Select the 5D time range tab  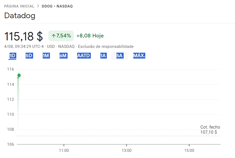point(29,56)
